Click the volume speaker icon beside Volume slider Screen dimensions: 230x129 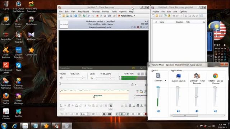[x=61, y=78]
